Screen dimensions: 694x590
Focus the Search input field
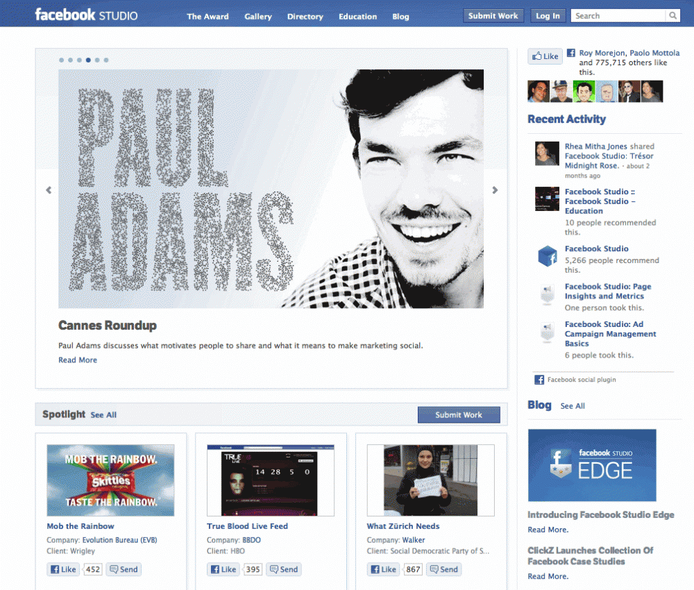pos(618,16)
